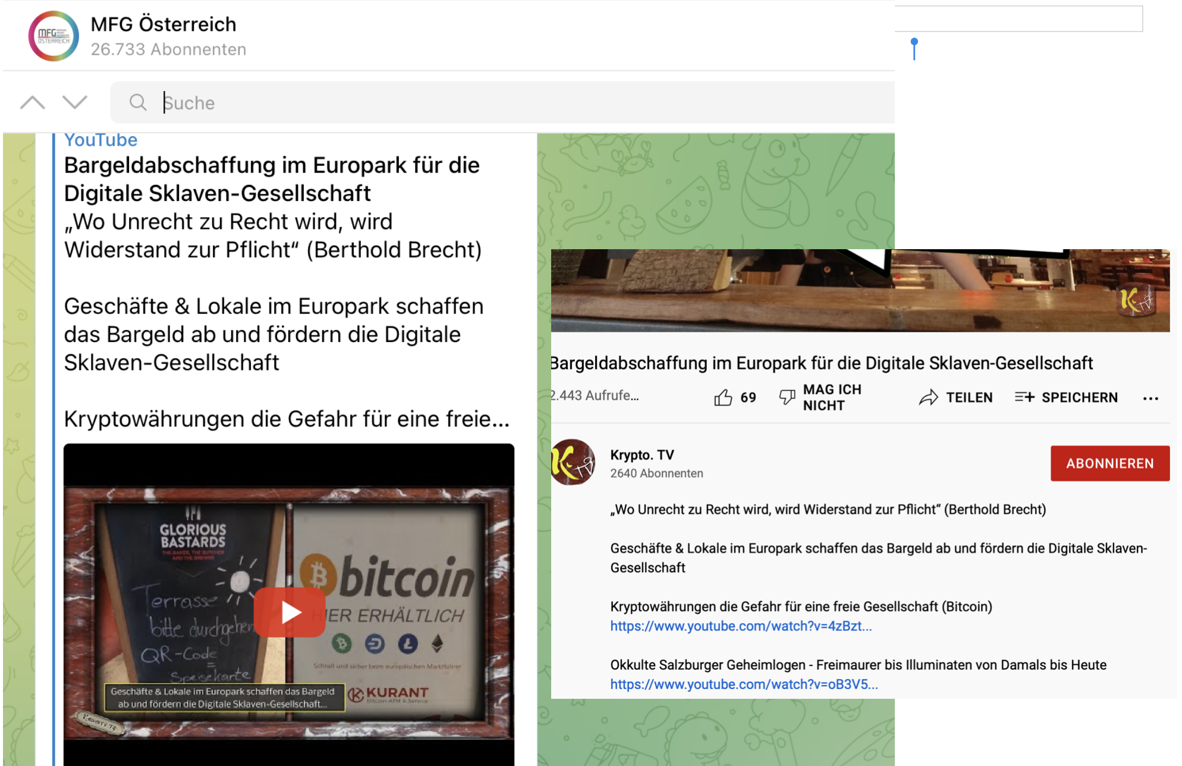Click the Teilen share arrow icon
This screenshot has height=766, width=1182.
point(928,397)
